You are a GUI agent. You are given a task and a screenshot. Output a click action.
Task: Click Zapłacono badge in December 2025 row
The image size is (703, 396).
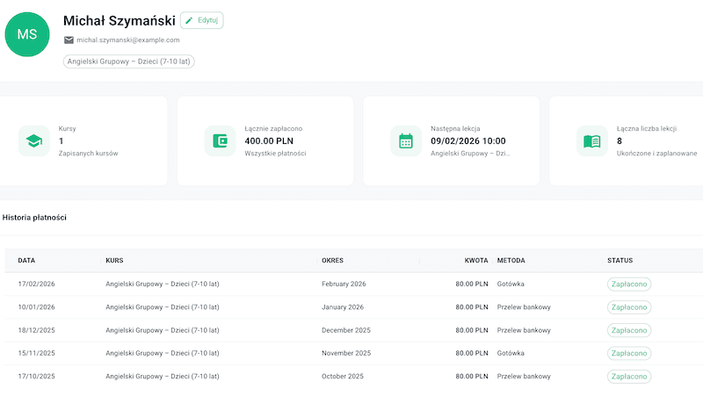click(x=629, y=330)
